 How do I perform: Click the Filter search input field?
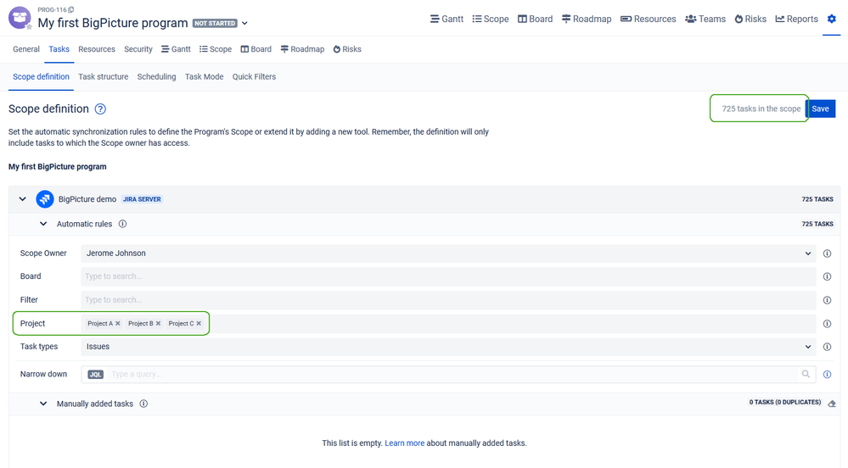pyautogui.click(x=448, y=300)
